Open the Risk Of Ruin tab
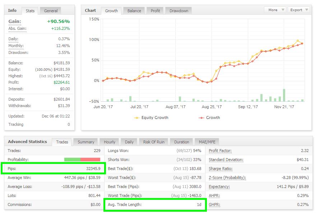Image resolution: width=320 pixels, height=216 pixels. pos(153,142)
